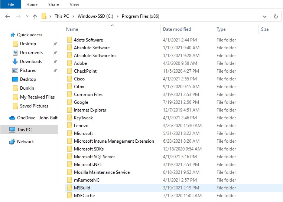This screenshot has height=202, width=283.
Task: Click Program Files (x86) breadcrumb
Action: click(140, 16)
